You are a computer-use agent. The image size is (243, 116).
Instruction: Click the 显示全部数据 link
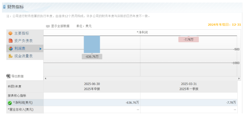click(60, 26)
